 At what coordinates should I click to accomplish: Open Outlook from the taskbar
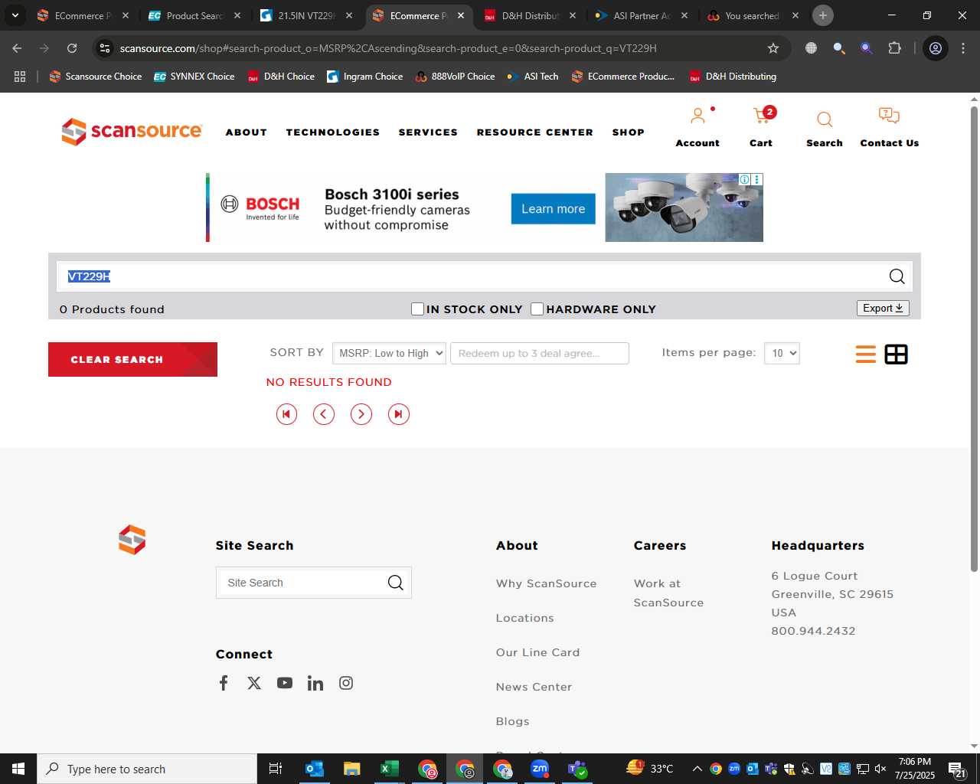(314, 769)
